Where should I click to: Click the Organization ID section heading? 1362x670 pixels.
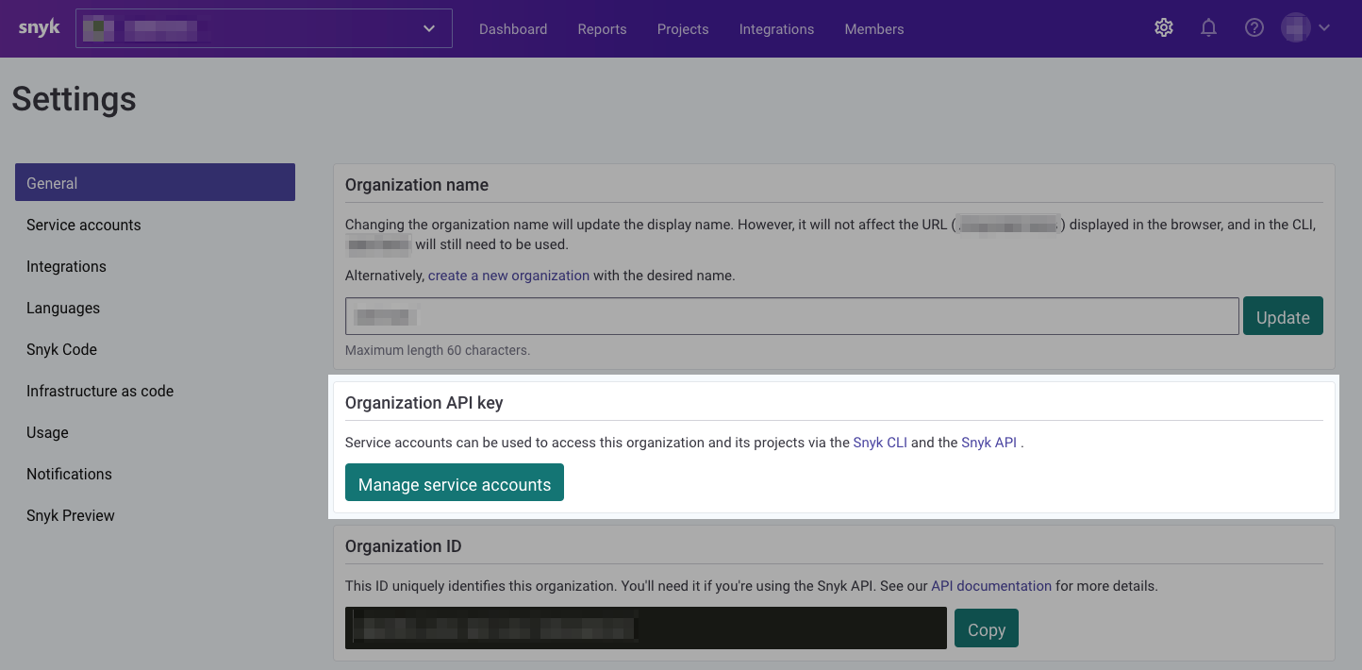pos(403,546)
